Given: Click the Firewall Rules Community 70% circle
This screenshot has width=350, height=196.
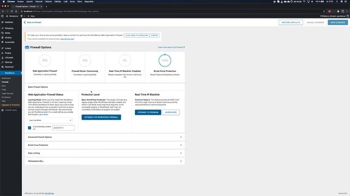Looking at the screenshot, I should click(85, 60).
